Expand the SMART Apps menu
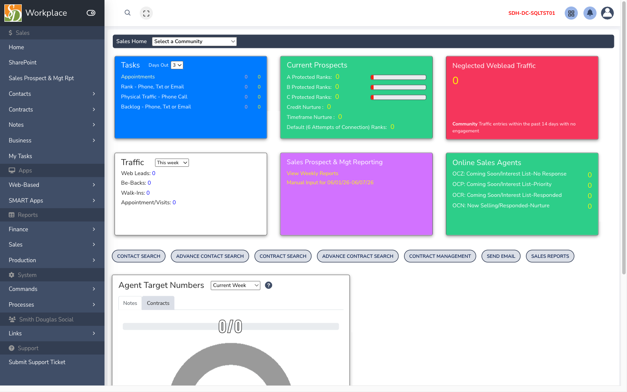This screenshot has height=392, width=627. (52, 200)
